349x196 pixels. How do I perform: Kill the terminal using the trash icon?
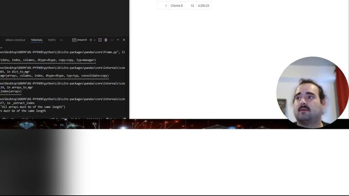click(106, 40)
